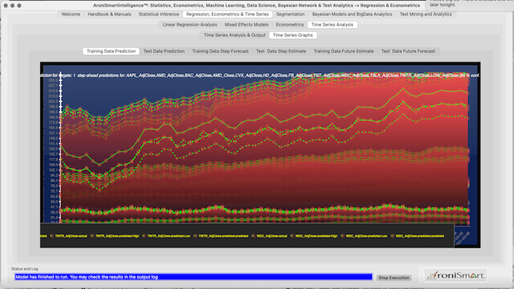Click the 'Status and Log' label
Screen dimensions: 514x289
click(x=25, y=269)
